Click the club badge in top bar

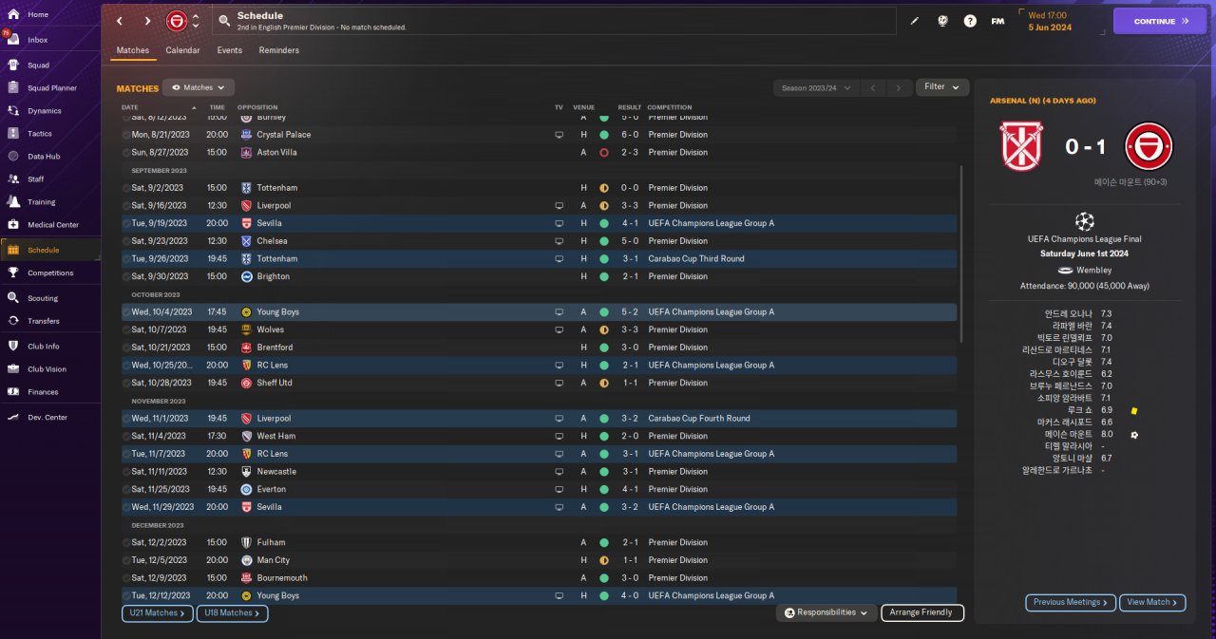(x=176, y=21)
